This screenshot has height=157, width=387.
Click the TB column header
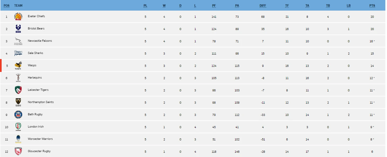328,6
